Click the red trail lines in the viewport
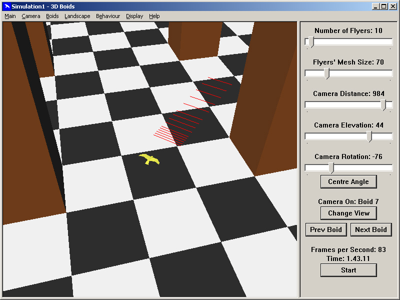400x300 pixels. [x=193, y=111]
